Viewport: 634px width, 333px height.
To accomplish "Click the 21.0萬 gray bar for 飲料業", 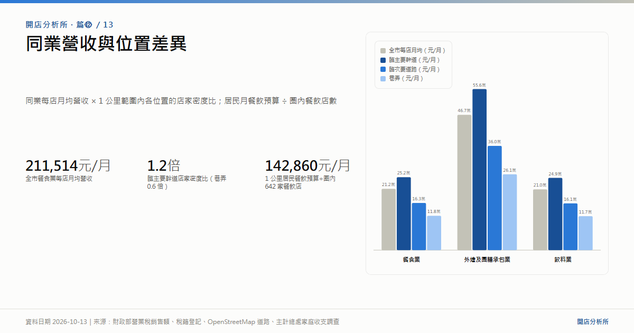I will click(540, 220).
